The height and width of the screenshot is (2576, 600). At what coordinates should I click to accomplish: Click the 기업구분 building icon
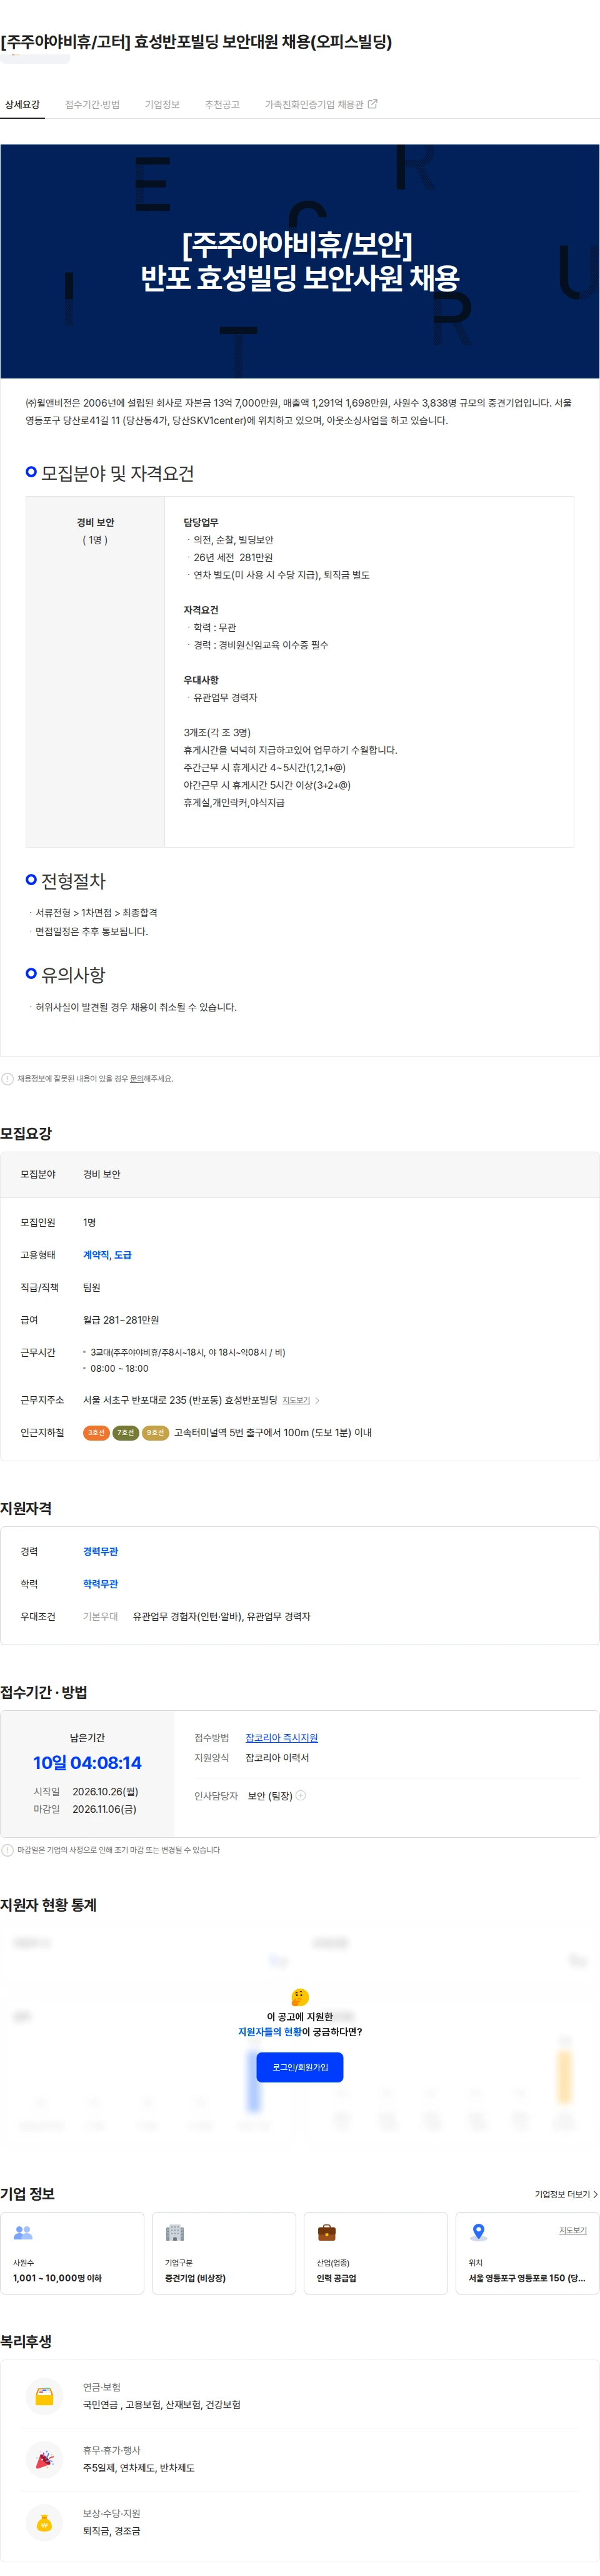175,2232
